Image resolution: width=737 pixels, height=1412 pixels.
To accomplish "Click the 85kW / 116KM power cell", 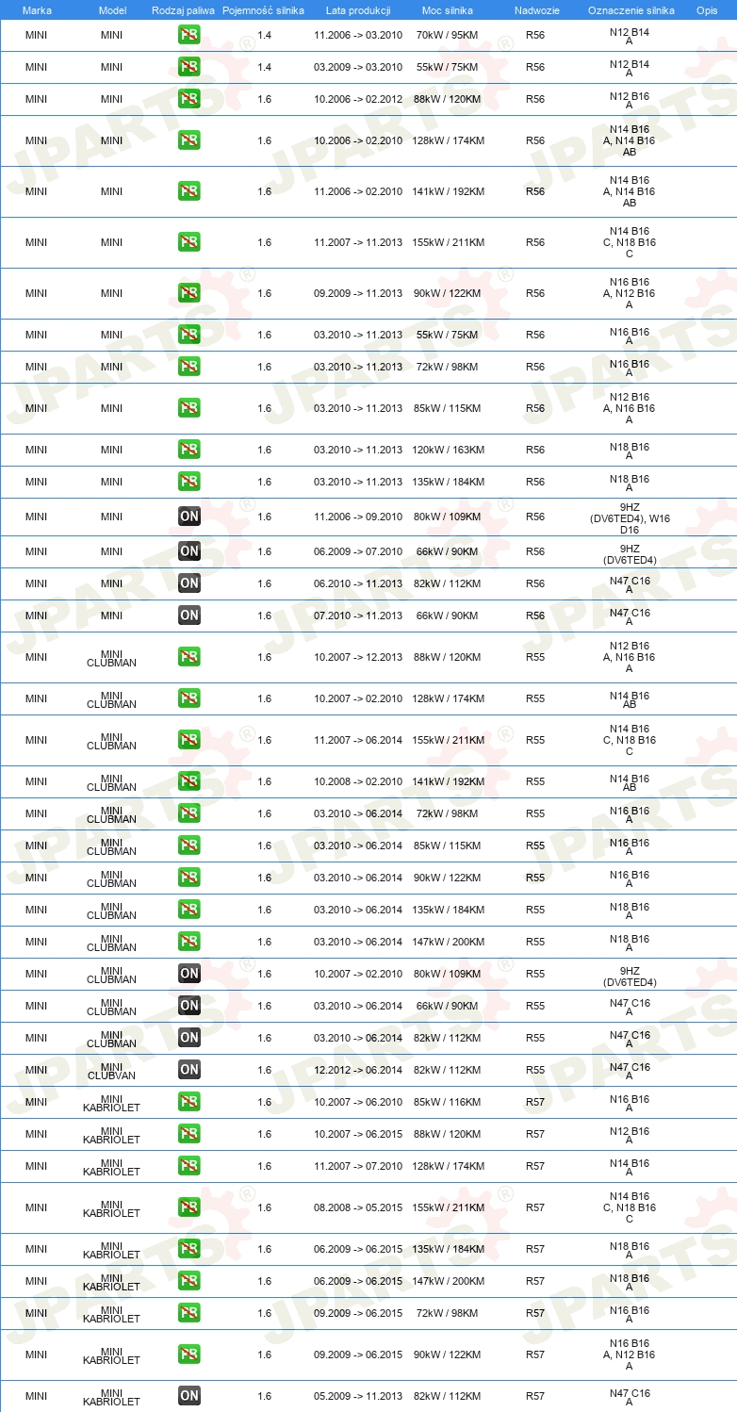I will click(448, 1102).
